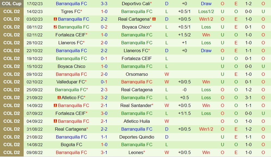Select Boyaca Chico on 08/11/22 row
The width and height of the screenshot is (271, 157).
pos(136,27)
